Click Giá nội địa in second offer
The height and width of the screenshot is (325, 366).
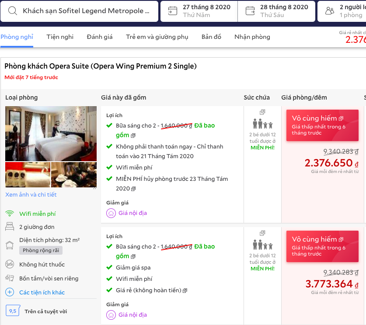[x=132, y=315]
